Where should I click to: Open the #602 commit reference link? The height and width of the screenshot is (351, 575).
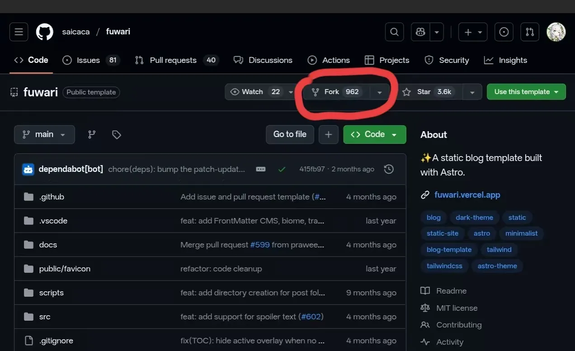[311, 317]
